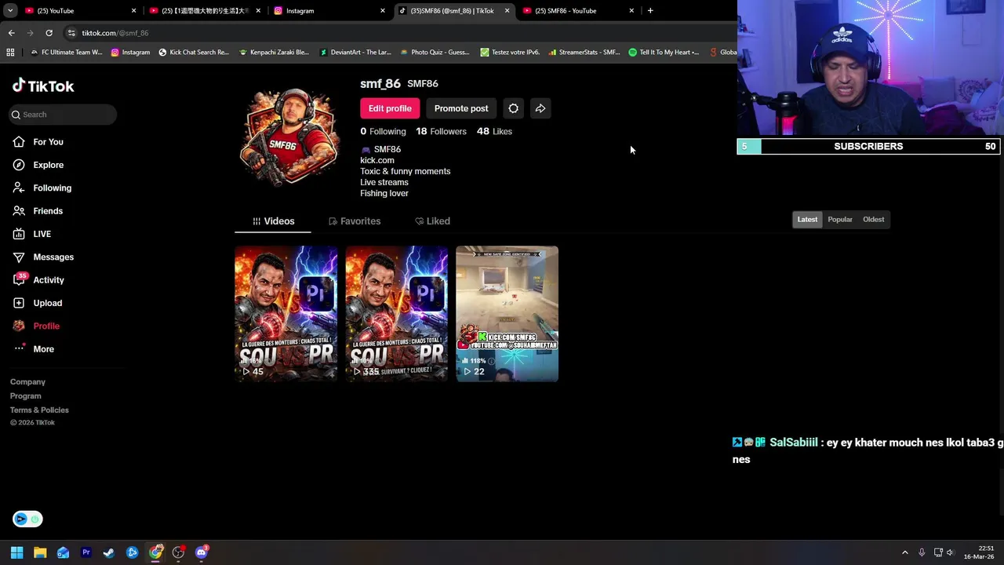Expand the More menu in sidebar

click(43, 349)
